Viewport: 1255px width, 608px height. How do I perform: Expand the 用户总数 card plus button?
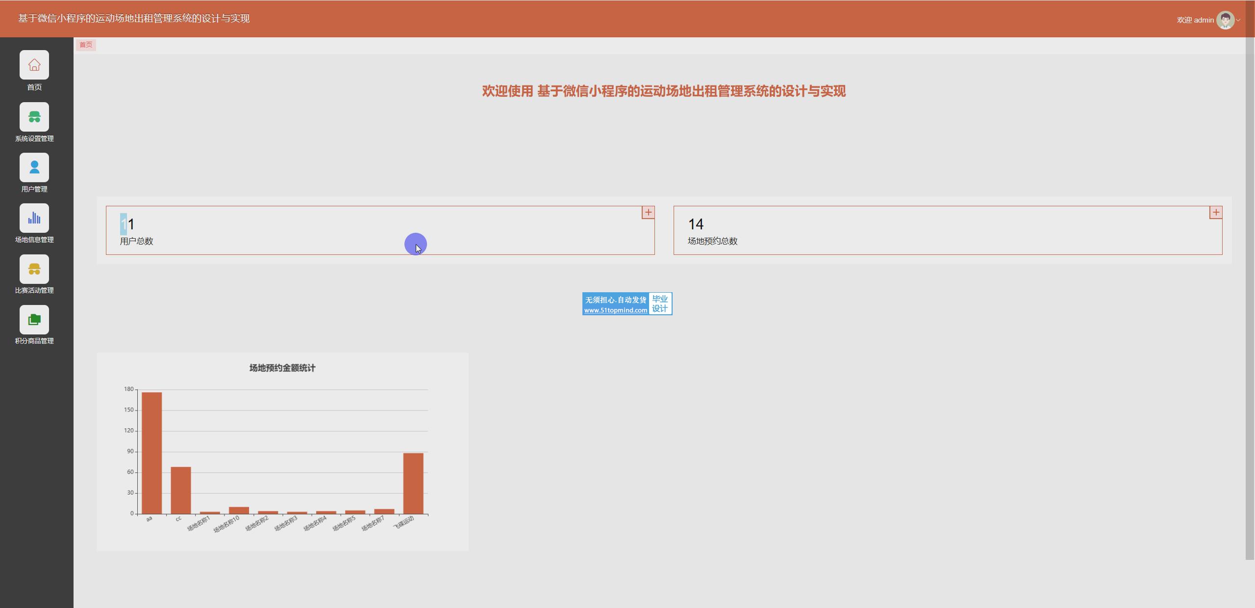(x=648, y=212)
